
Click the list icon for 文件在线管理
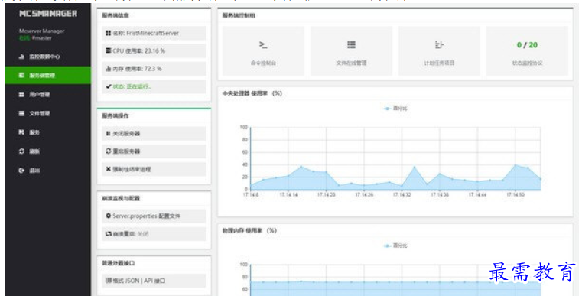click(351, 45)
